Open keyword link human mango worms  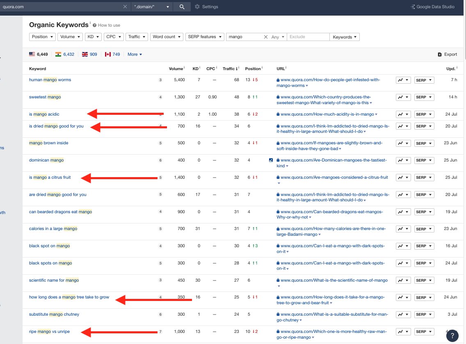point(50,80)
